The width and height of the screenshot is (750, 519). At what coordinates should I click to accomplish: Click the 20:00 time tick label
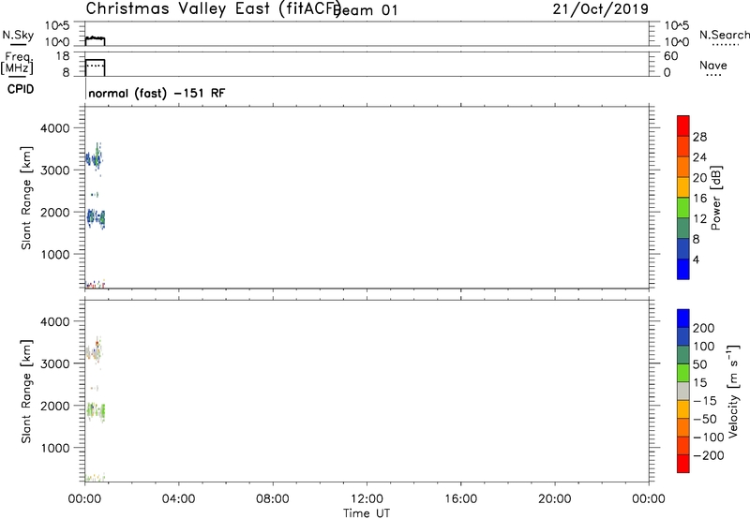click(x=554, y=499)
